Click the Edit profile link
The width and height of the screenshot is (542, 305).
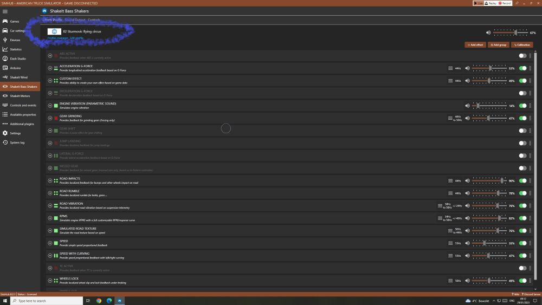point(77,38)
